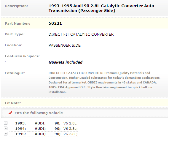The height and width of the screenshot is (150, 169).
Task: Click V6 2.8L in the 1994 row
Action: 70,129
